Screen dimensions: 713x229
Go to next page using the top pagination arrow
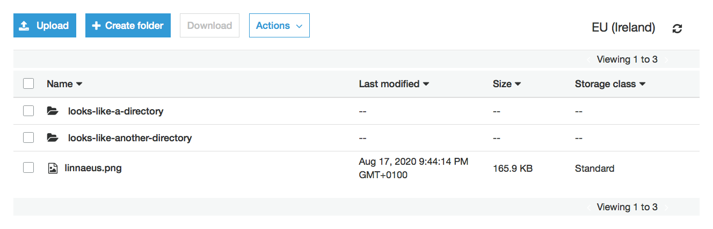tap(667, 60)
